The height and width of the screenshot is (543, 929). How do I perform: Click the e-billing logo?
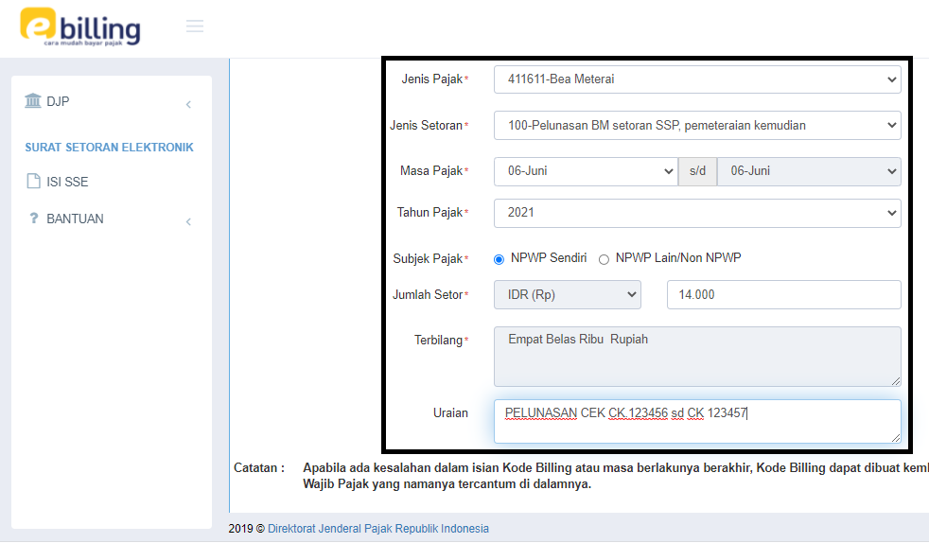click(x=80, y=27)
